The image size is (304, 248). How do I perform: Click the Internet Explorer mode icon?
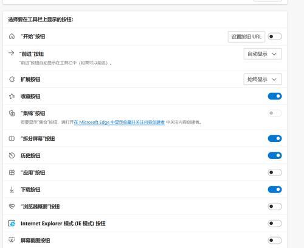(x=12, y=224)
